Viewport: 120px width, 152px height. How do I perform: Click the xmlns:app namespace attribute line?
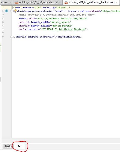[x=57, y=15]
